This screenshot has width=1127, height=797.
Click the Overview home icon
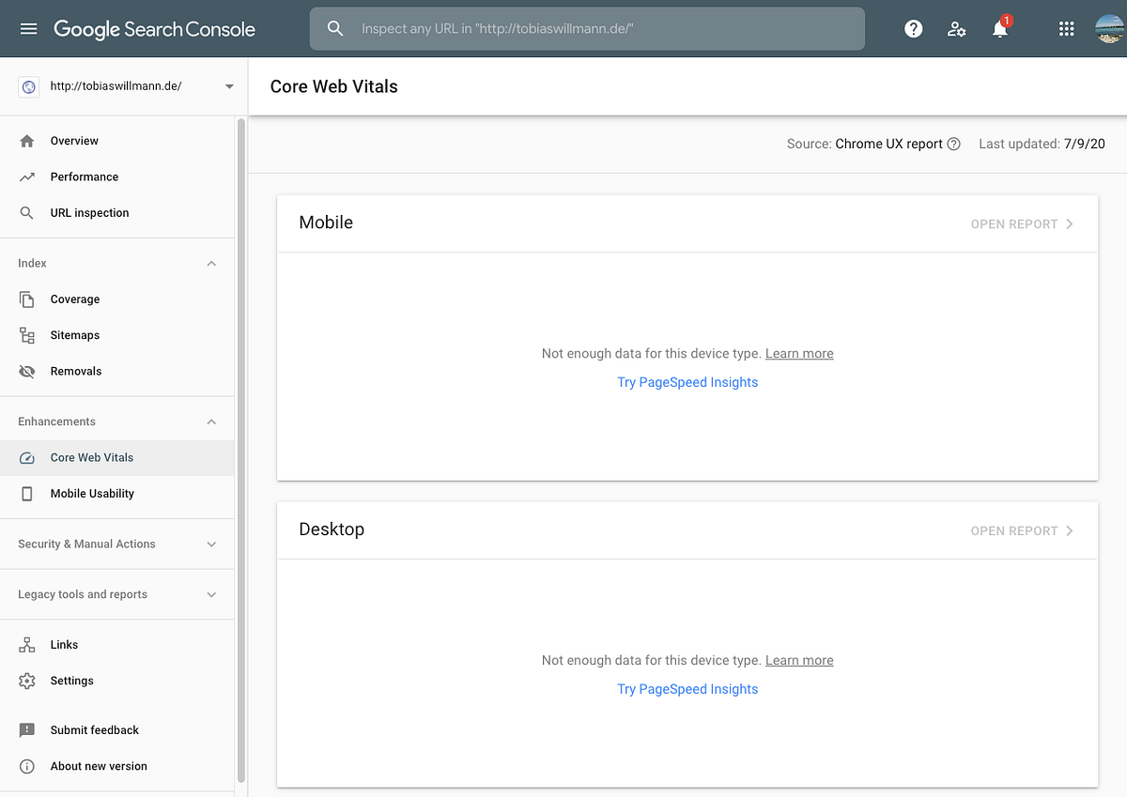point(27,141)
